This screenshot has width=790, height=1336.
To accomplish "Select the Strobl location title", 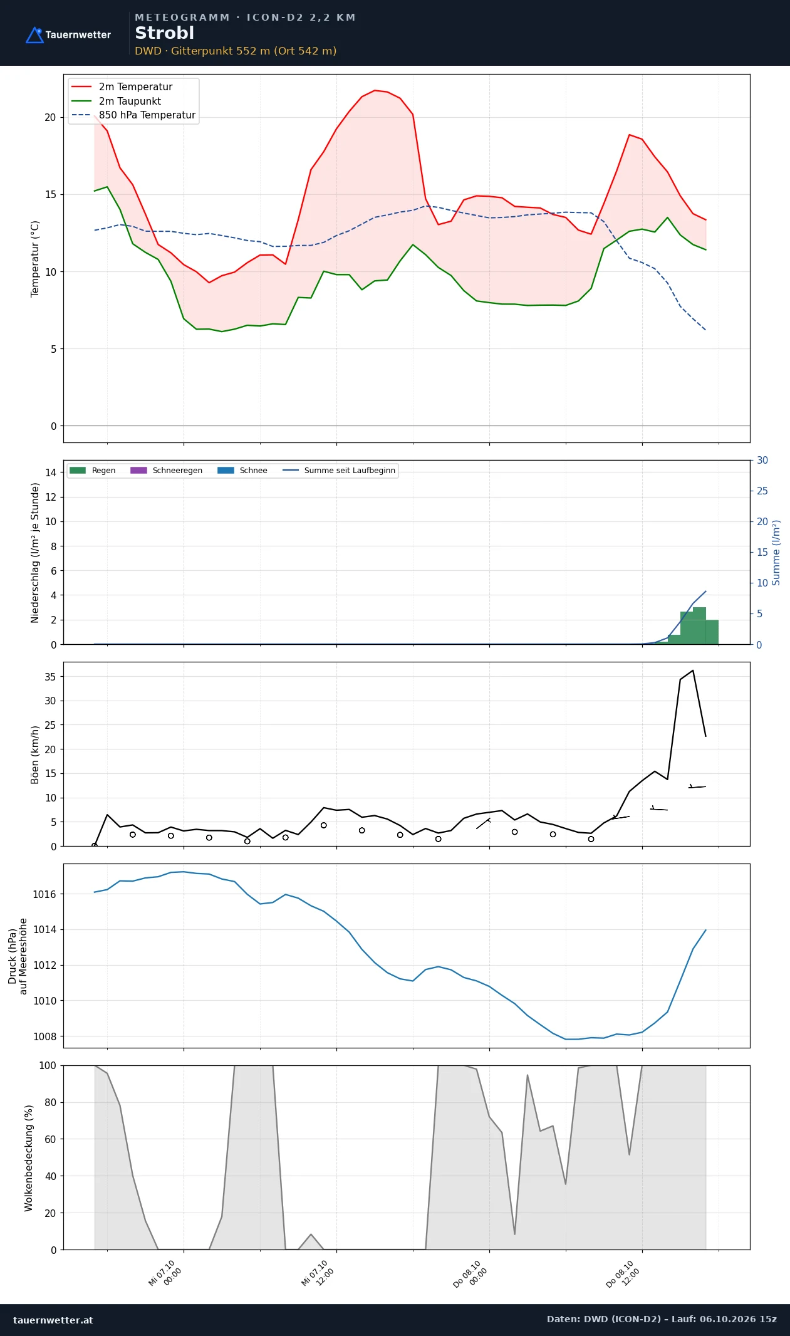I will pyautogui.click(x=164, y=33).
